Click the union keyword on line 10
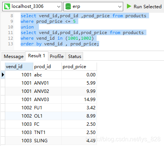164x146 pixels. tap(27, 27)
